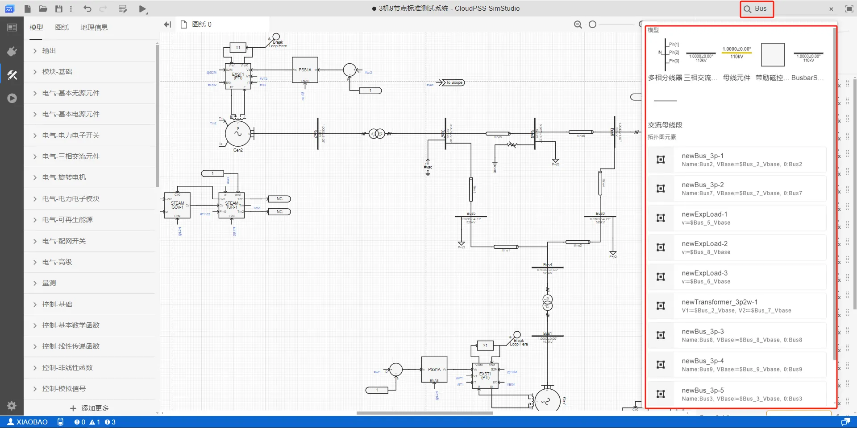Expand the 电气-电力电子开关 category
The height and width of the screenshot is (428, 857).
tap(90, 136)
